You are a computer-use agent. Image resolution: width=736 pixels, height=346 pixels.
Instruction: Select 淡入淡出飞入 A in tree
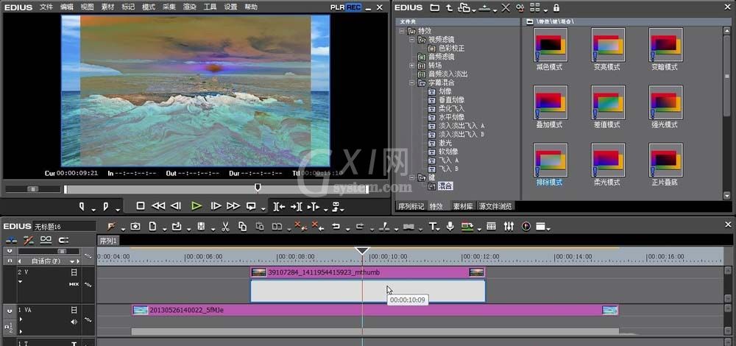pyautogui.click(x=461, y=126)
